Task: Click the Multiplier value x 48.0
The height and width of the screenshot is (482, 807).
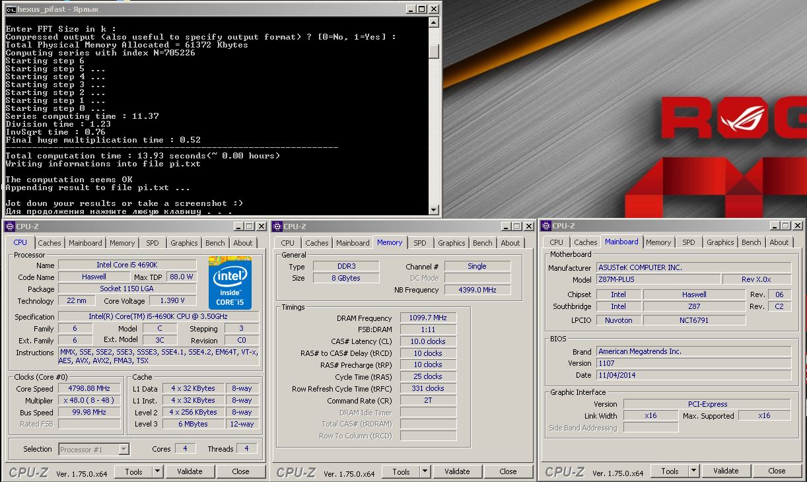Action: [90, 401]
